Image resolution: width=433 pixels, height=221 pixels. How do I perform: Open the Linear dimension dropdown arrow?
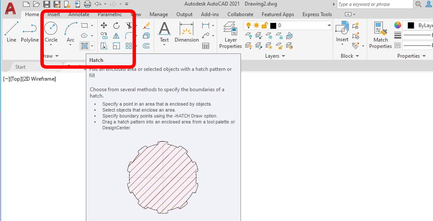coord(213,25)
